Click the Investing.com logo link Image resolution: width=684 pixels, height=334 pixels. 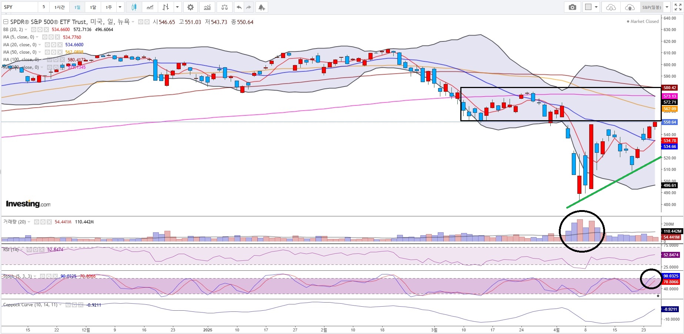[x=28, y=204]
